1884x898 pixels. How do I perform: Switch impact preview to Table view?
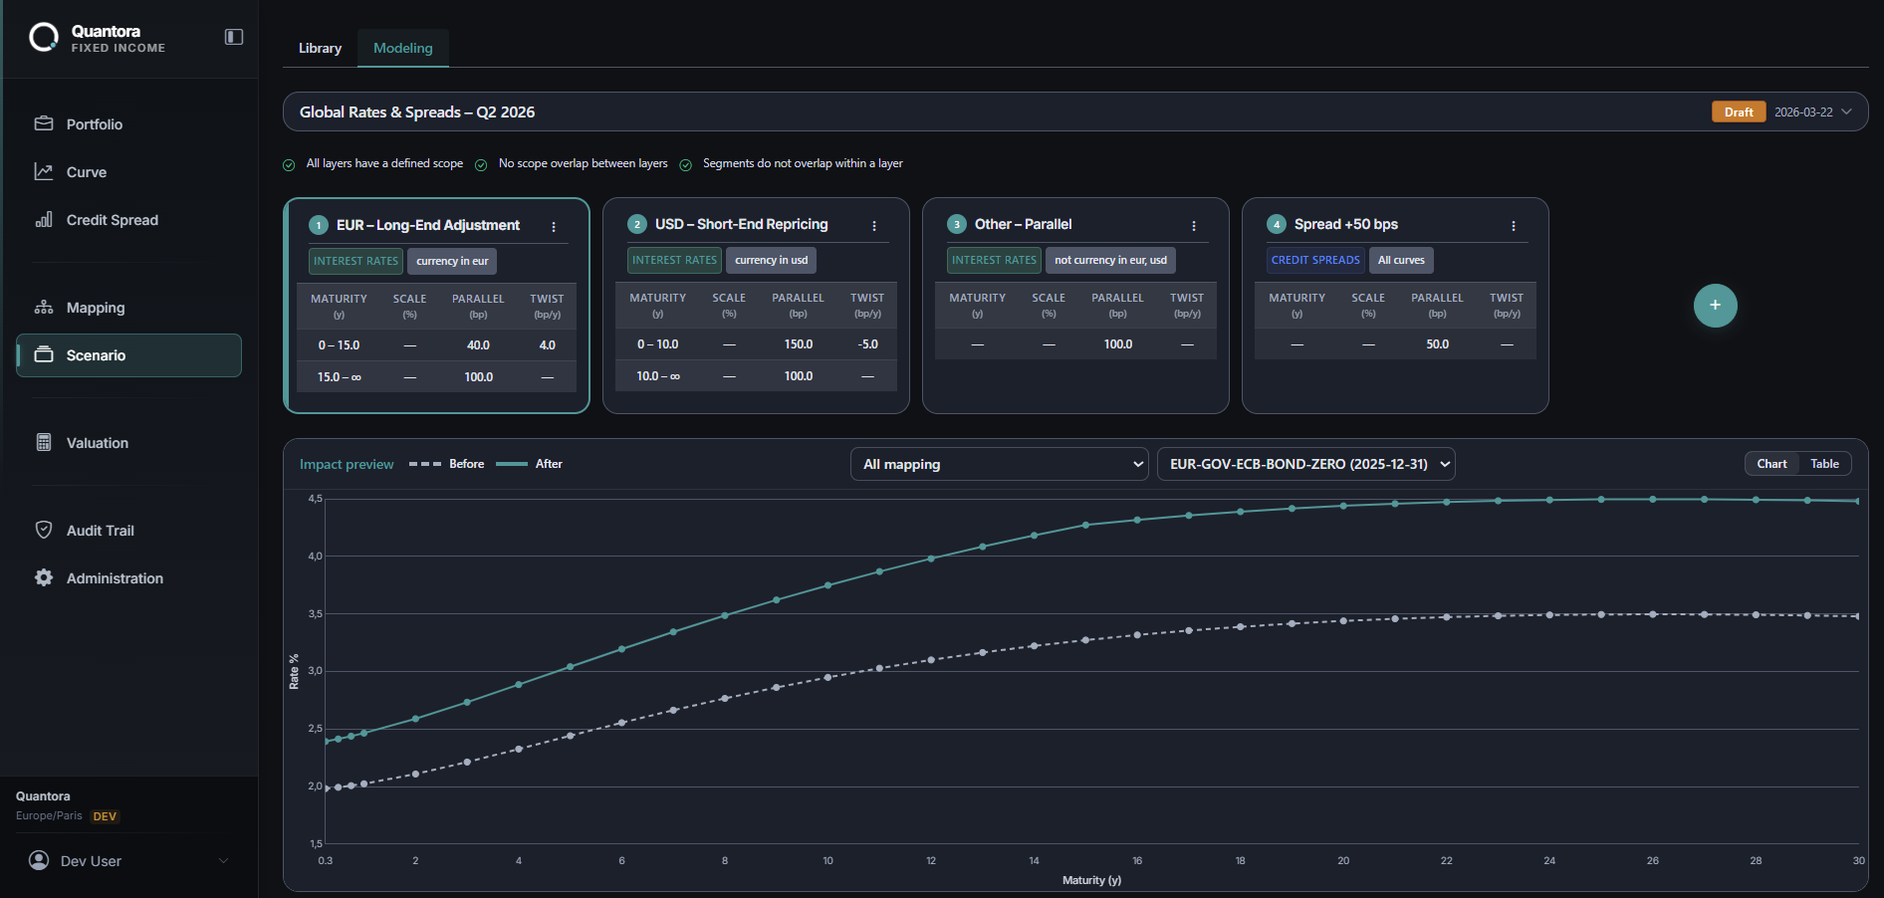[x=1823, y=464]
